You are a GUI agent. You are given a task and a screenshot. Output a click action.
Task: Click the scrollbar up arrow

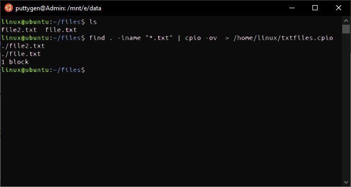pyautogui.click(x=346, y=21)
